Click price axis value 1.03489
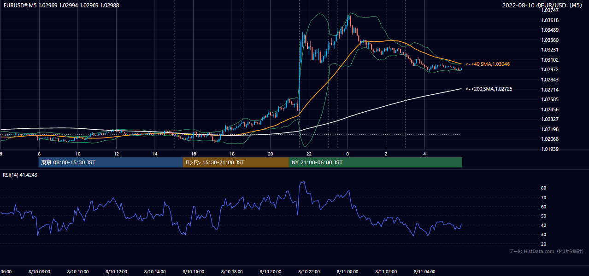Viewport: 589px width, 276px height. click(x=550, y=30)
